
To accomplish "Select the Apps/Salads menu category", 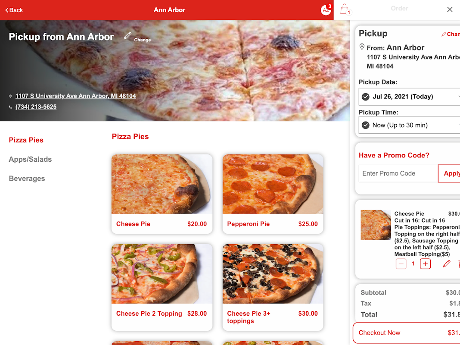I will pos(30,159).
